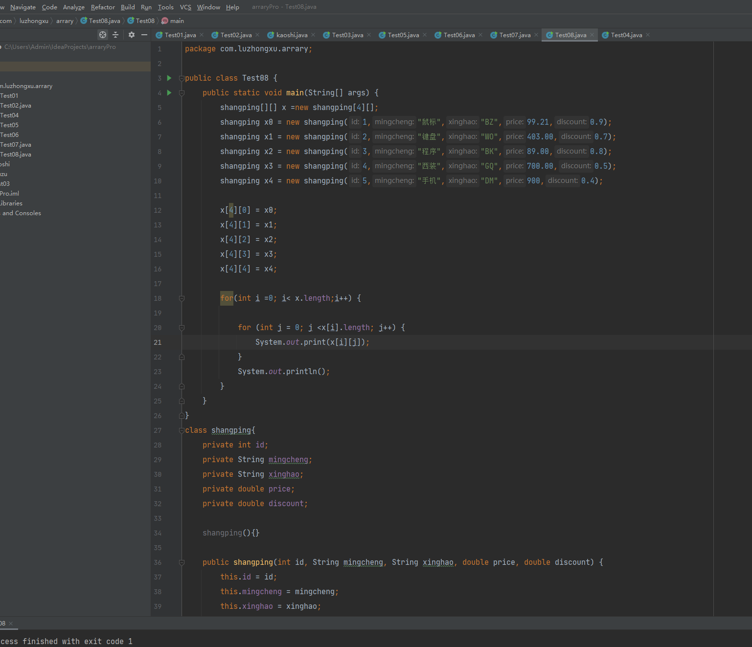The height and width of the screenshot is (647, 752).
Task: Select Test07.java in project tree
Action: tap(16, 144)
